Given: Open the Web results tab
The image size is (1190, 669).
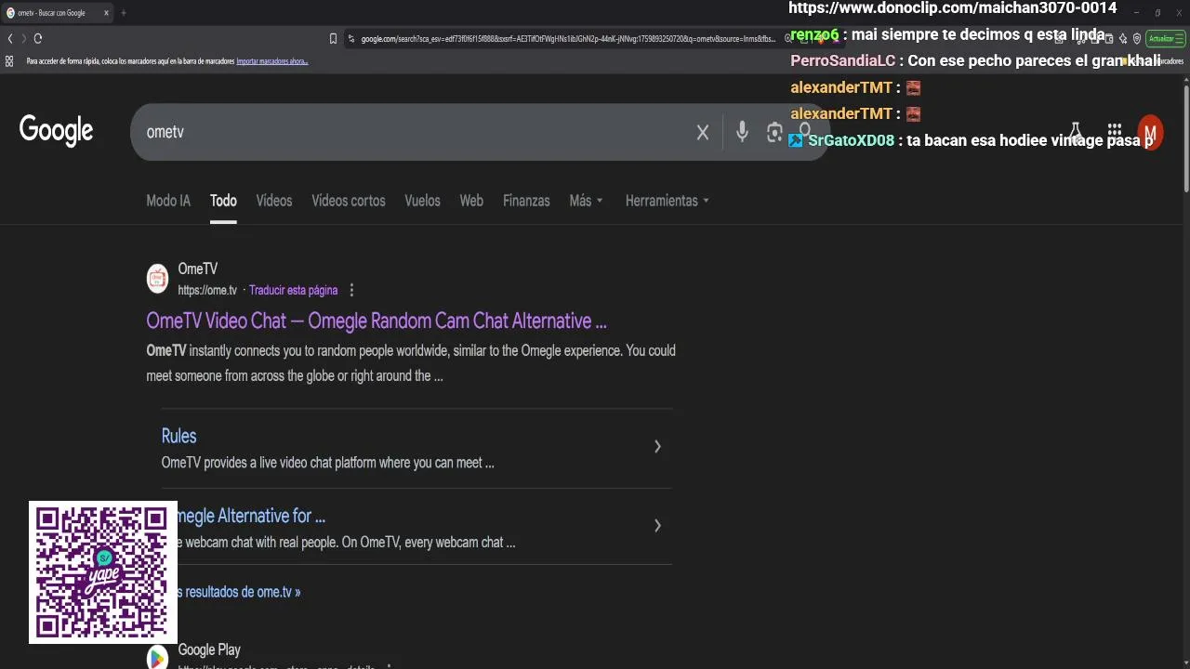Looking at the screenshot, I should (471, 201).
